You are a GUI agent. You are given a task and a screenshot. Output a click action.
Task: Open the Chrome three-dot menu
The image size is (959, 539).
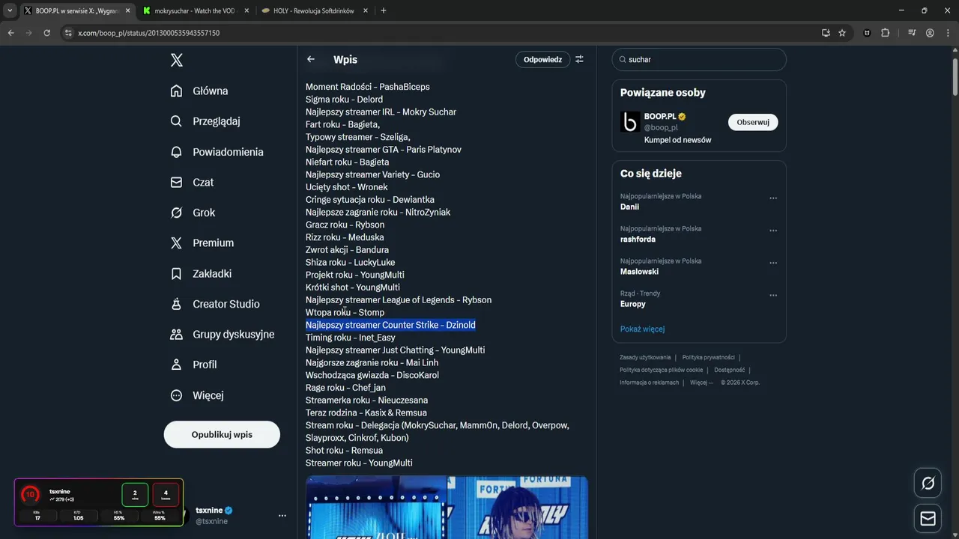click(949, 33)
